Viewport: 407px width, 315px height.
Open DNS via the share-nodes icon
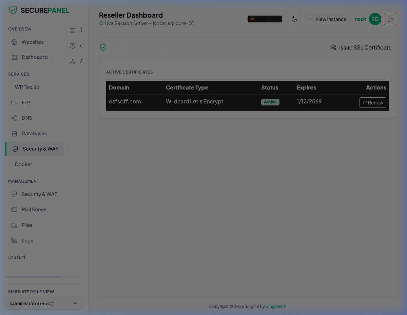[14, 118]
